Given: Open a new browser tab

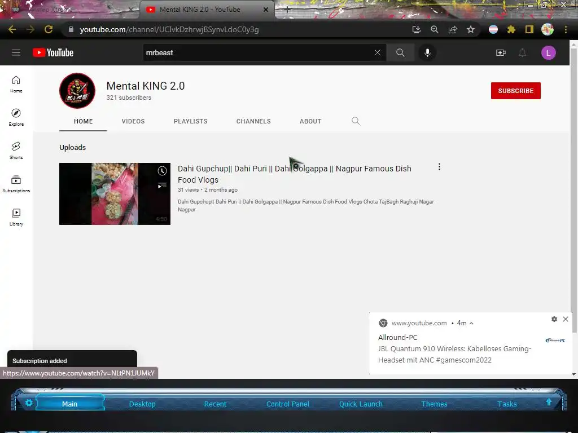Looking at the screenshot, I should click(x=287, y=10).
